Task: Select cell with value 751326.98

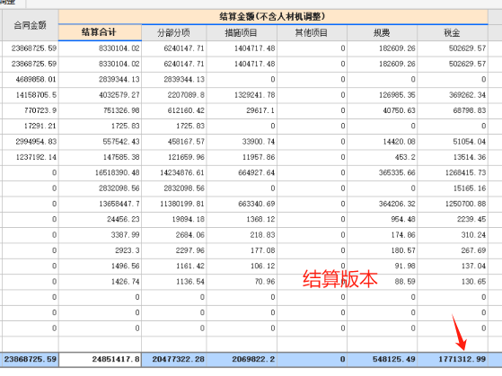Action: 100,110
